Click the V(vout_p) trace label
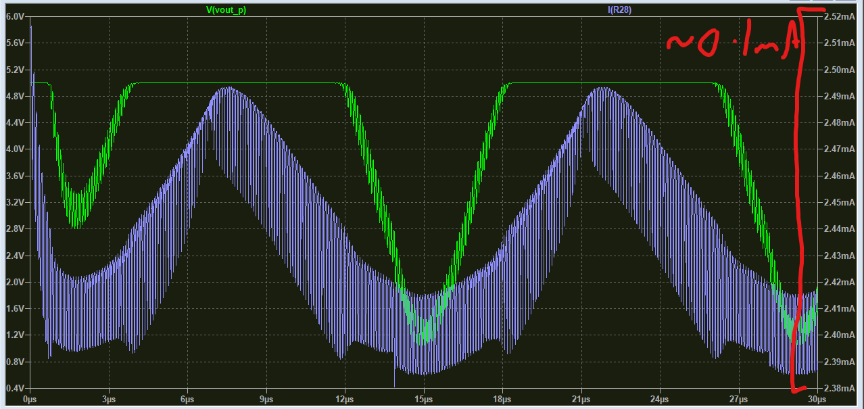 click(227, 9)
